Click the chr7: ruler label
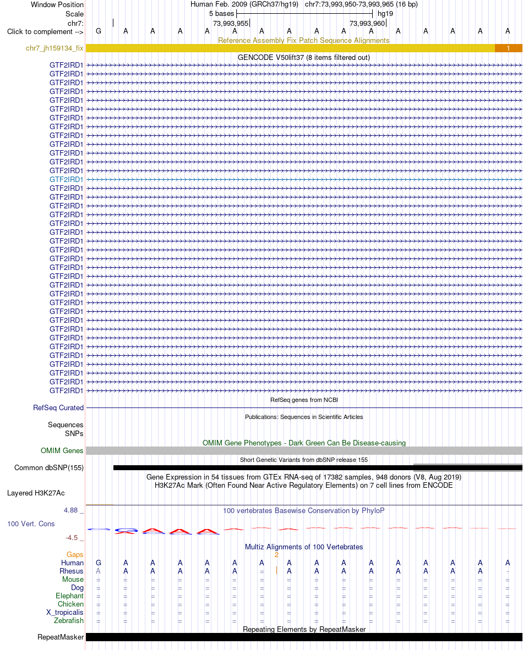 75,23
